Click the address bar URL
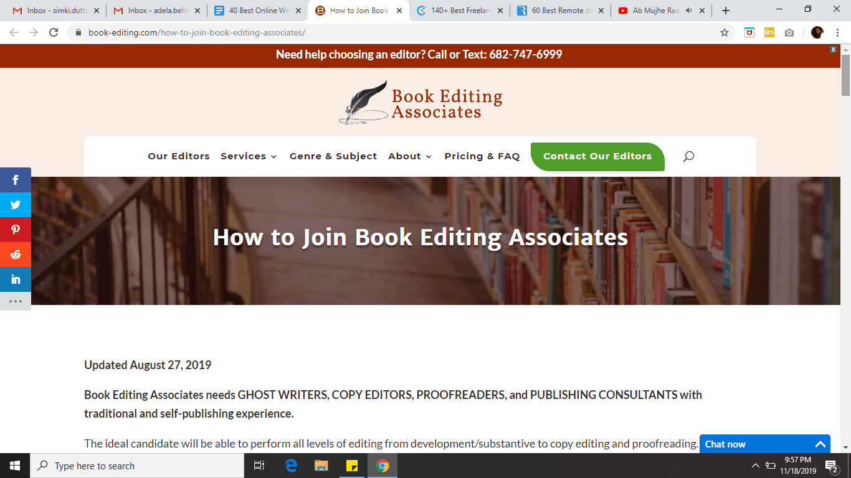Image resolution: width=851 pixels, height=478 pixels. tap(197, 32)
